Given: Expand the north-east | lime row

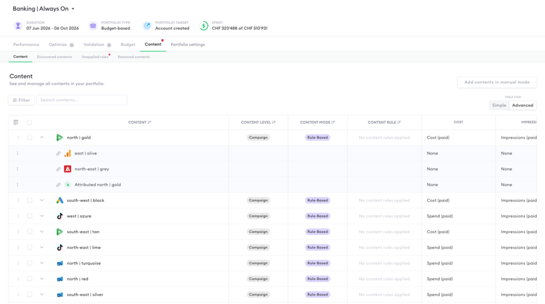Looking at the screenshot, I should [x=42, y=248].
